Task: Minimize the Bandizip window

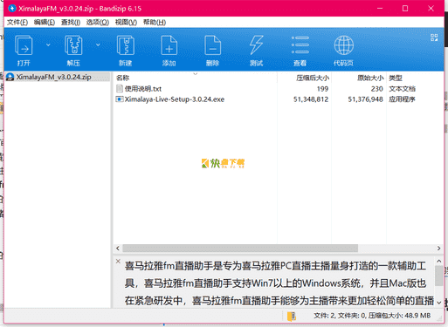Action: click(x=380, y=9)
